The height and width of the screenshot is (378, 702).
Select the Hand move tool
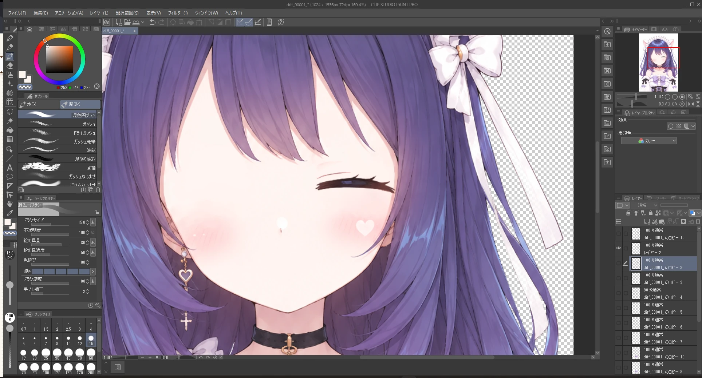10,204
